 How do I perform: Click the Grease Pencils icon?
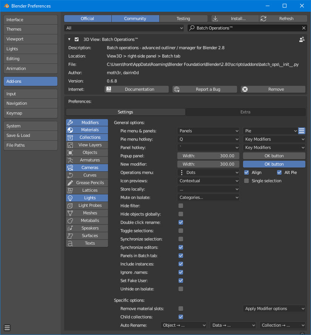[x=70, y=183]
